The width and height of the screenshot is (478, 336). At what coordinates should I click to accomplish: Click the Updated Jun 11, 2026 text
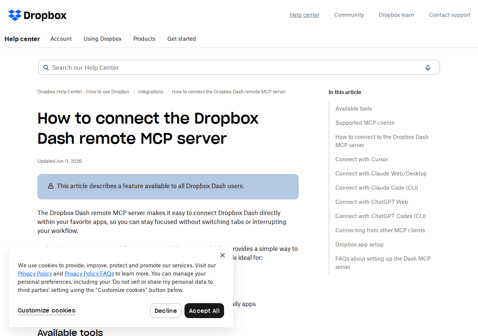59,161
